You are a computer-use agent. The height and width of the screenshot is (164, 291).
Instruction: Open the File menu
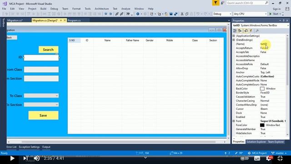point(4,9)
